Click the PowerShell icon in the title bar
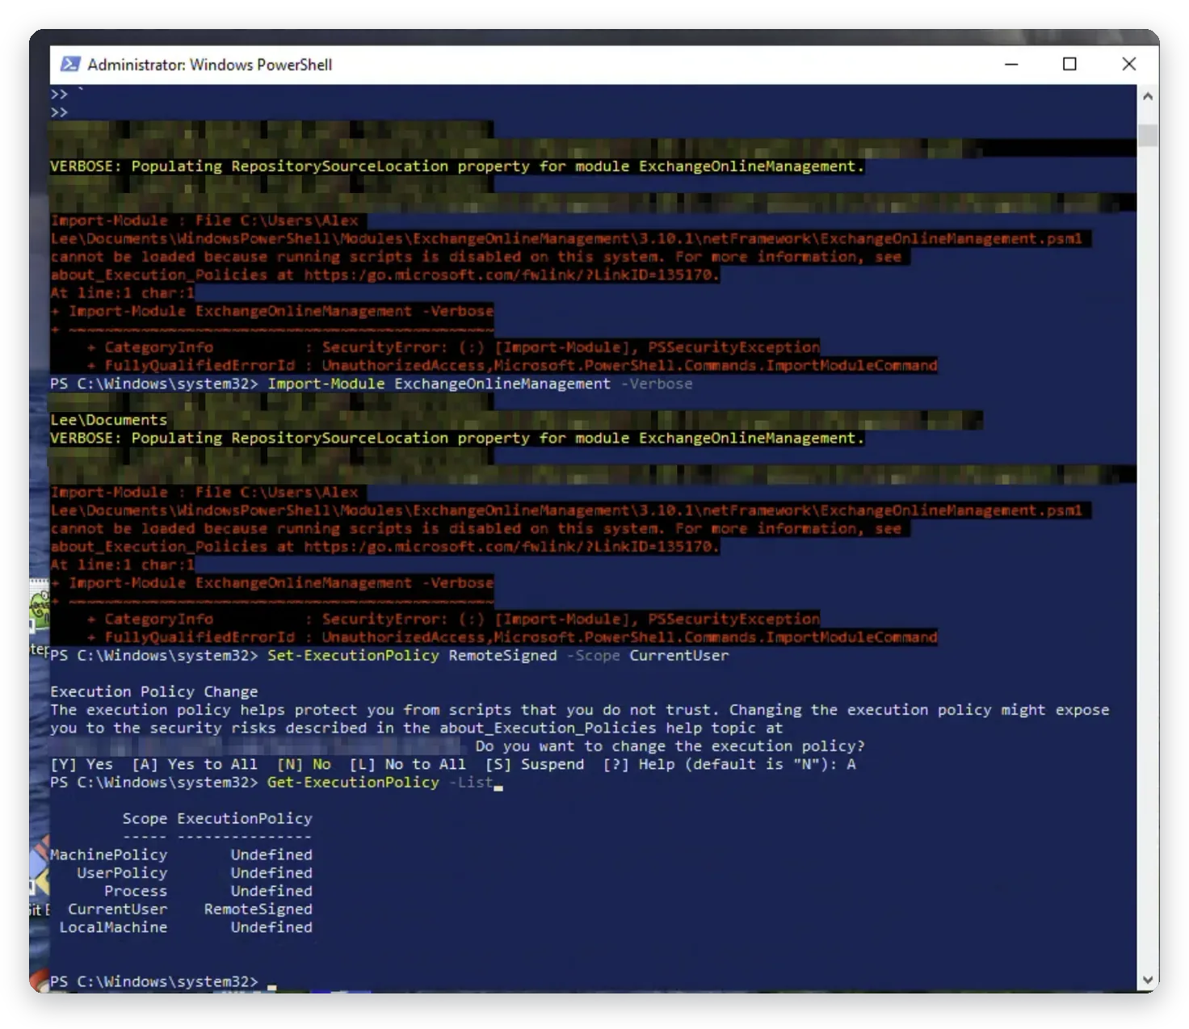Image resolution: width=1189 pixels, height=1029 pixels. 70,64
